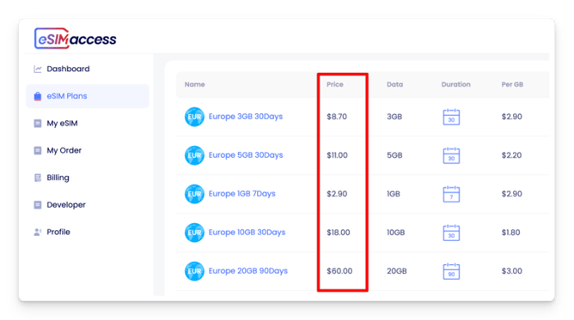
Task: Click the EUR globe icon for Europe 3GB
Action: pyautogui.click(x=194, y=117)
